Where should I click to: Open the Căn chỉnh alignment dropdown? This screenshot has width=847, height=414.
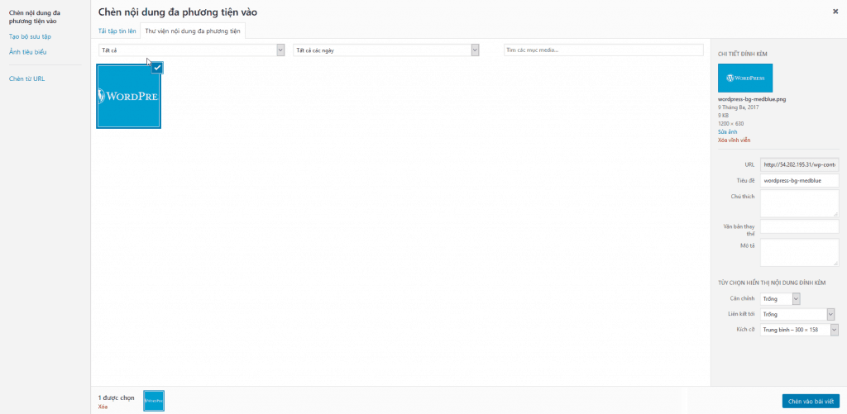pos(780,299)
